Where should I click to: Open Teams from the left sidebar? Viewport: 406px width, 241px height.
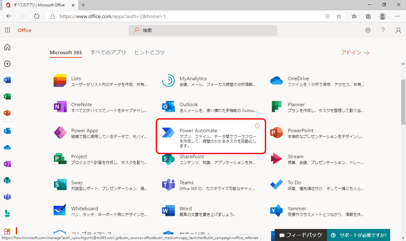tap(7, 197)
